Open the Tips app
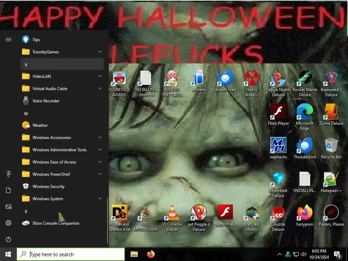 [63, 39]
